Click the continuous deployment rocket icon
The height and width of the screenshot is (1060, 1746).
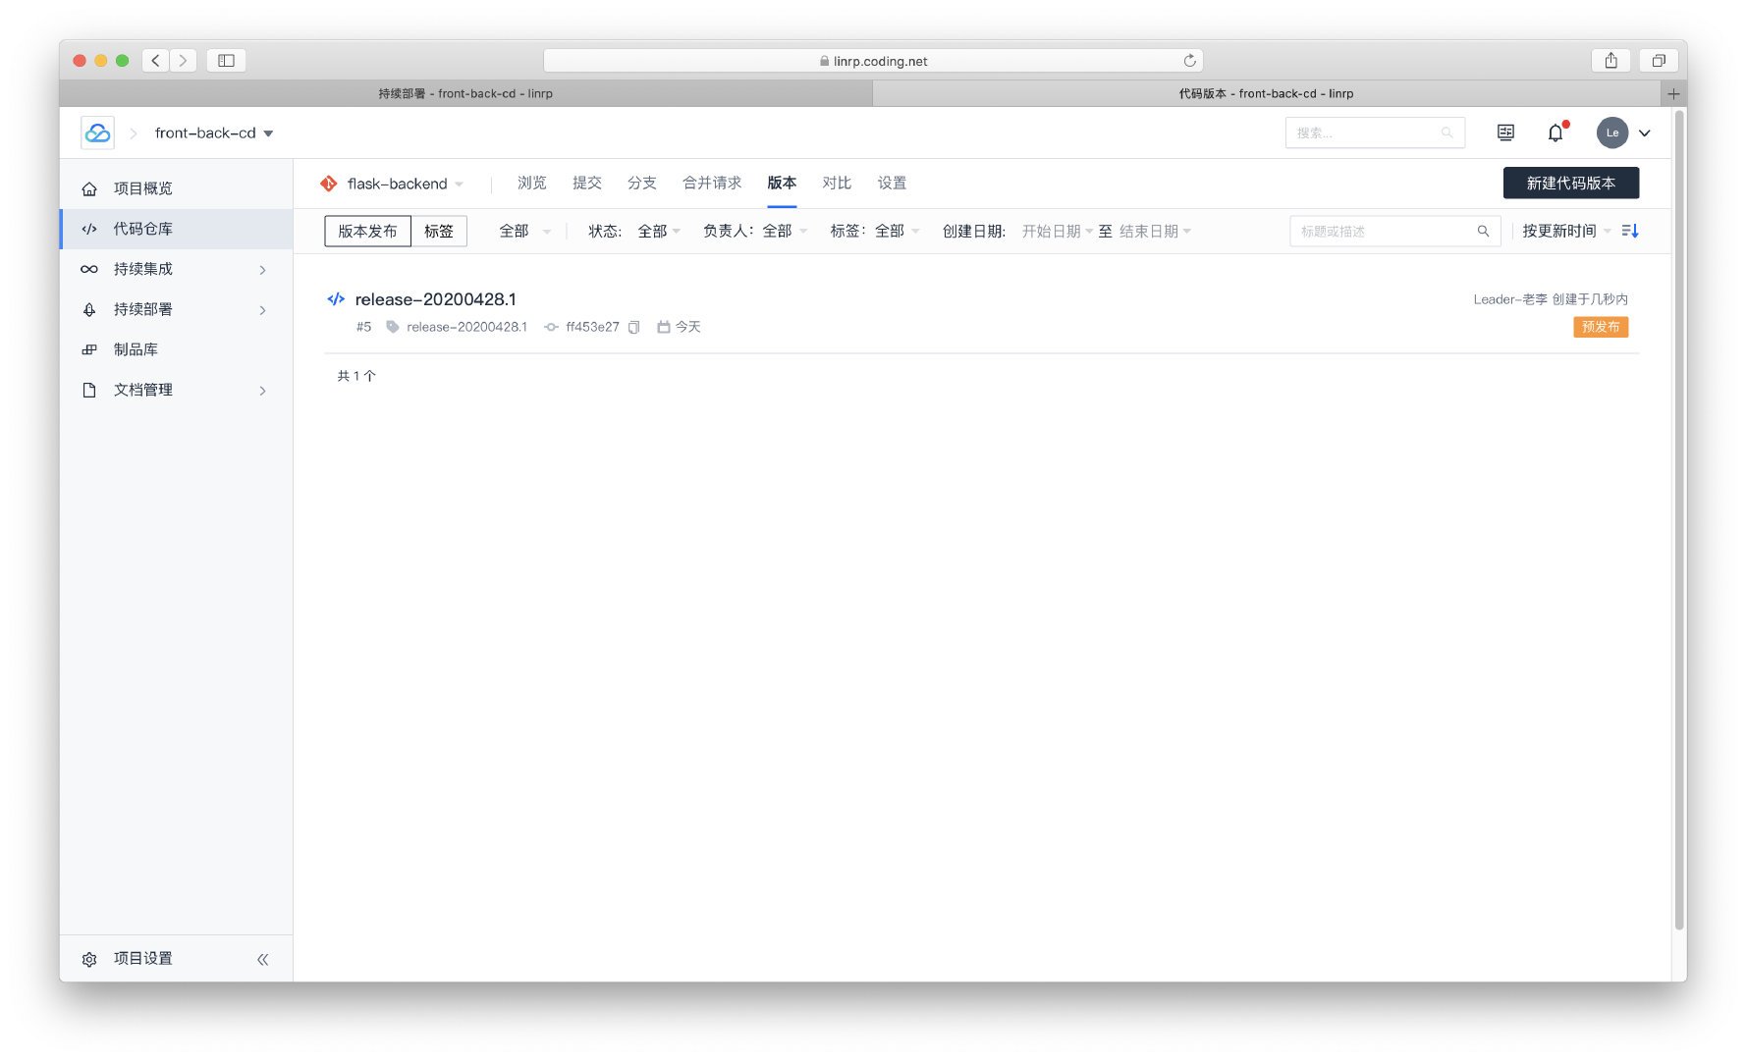[89, 309]
